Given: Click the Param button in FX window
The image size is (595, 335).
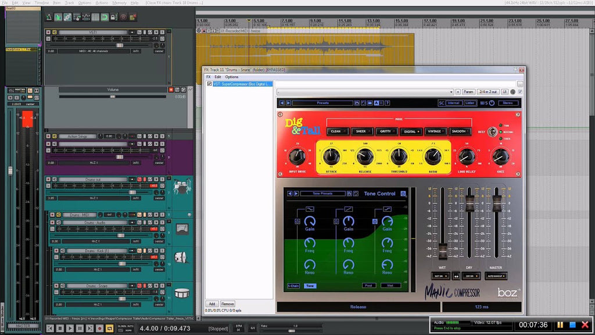Looking at the screenshot, I should tap(468, 92).
